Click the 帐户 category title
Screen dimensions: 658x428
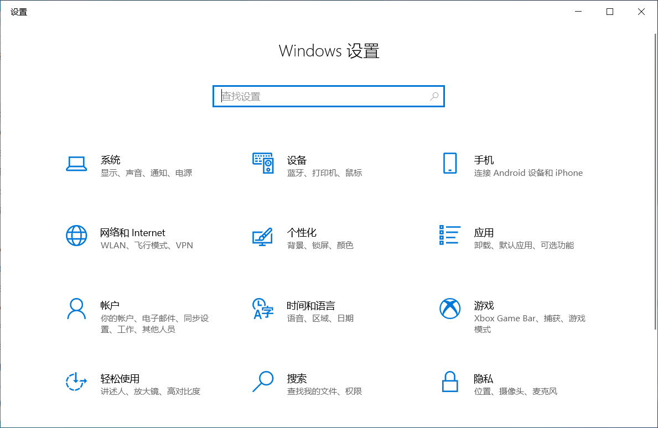[x=110, y=306]
